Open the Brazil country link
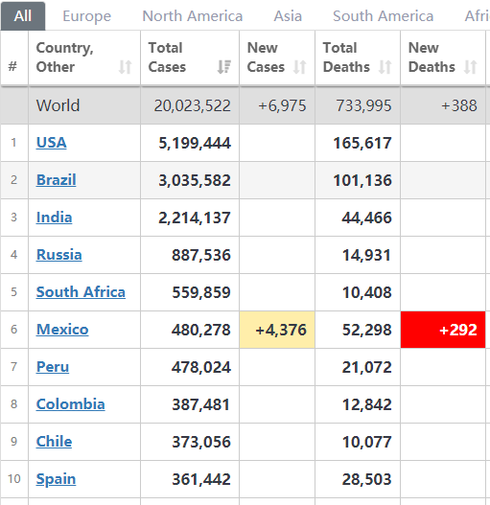This screenshot has height=505, width=490. pos(56,180)
